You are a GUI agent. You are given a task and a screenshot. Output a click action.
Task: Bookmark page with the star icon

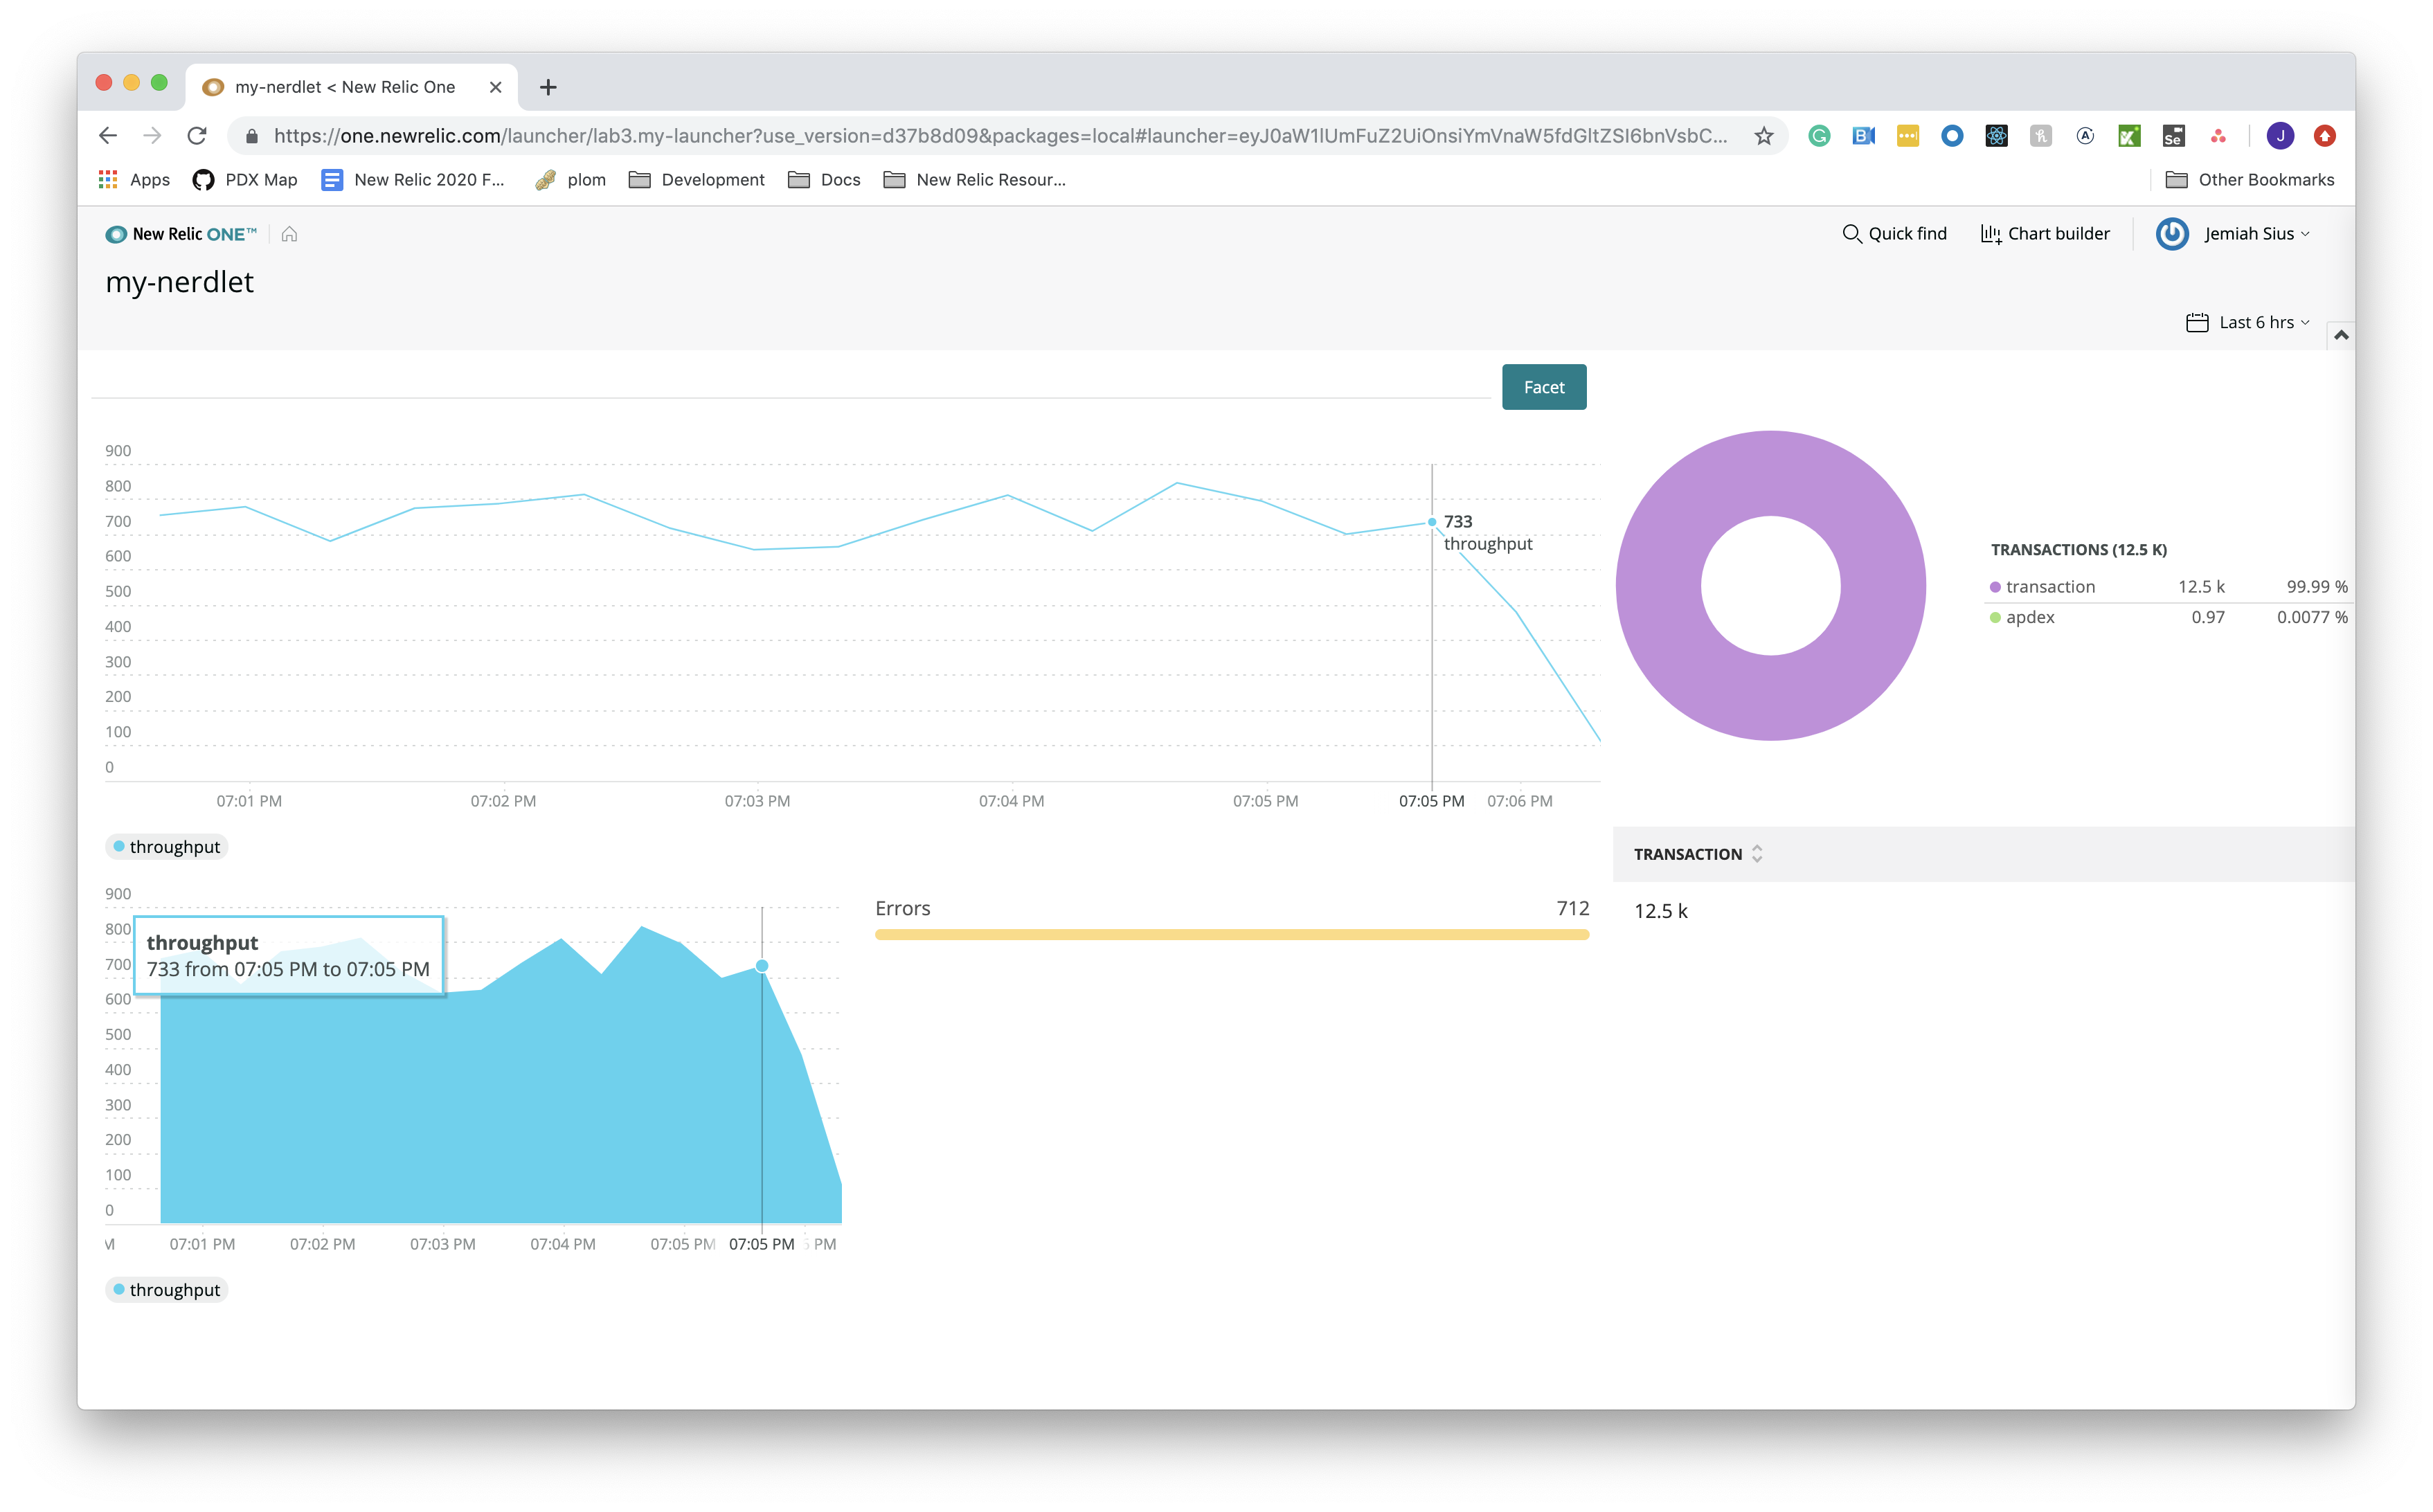1764,136
